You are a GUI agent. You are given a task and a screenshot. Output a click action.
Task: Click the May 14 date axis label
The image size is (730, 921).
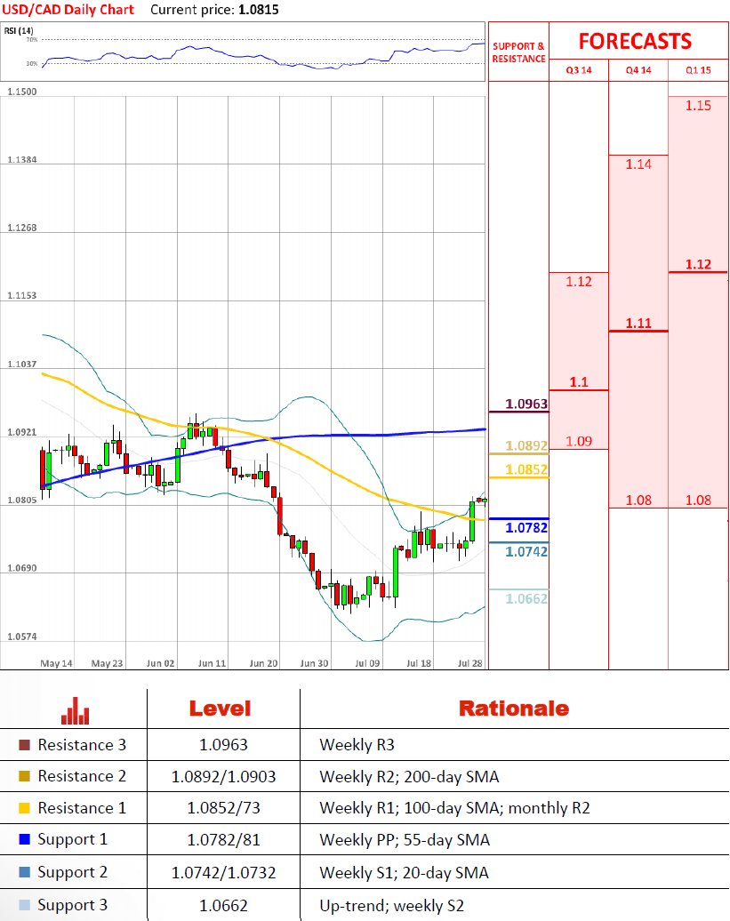point(56,663)
